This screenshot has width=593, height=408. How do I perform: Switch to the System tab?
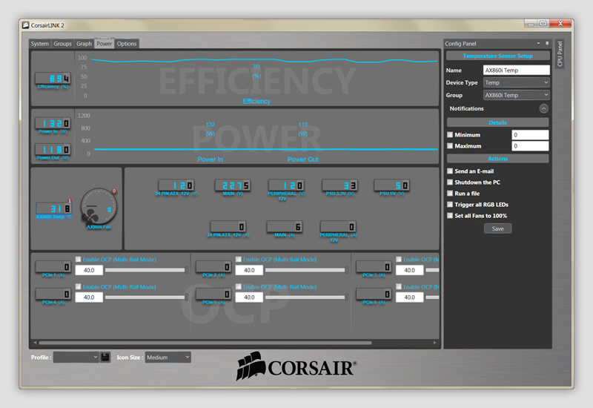coord(40,44)
